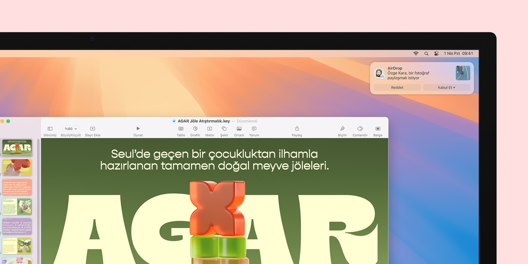Open the Görüntü view options dropdown
The image size is (528, 264).
click(50, 130)
